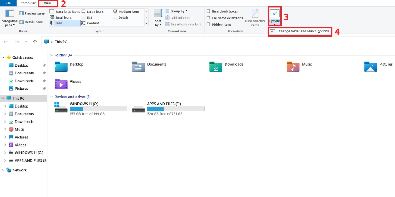Select Extra large icons layout
This screenshot has height=197, width=395.
click(x=65, y=11)
